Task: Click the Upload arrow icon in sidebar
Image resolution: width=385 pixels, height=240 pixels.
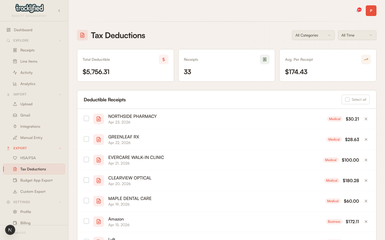Action: point(15,104)
